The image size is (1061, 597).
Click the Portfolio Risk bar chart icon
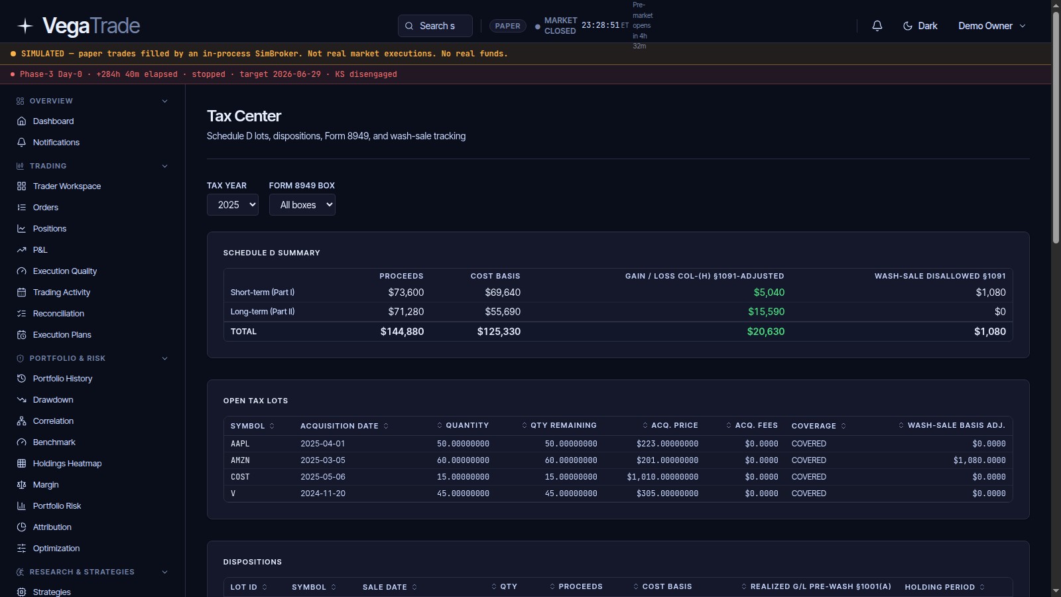coord(21,506)
